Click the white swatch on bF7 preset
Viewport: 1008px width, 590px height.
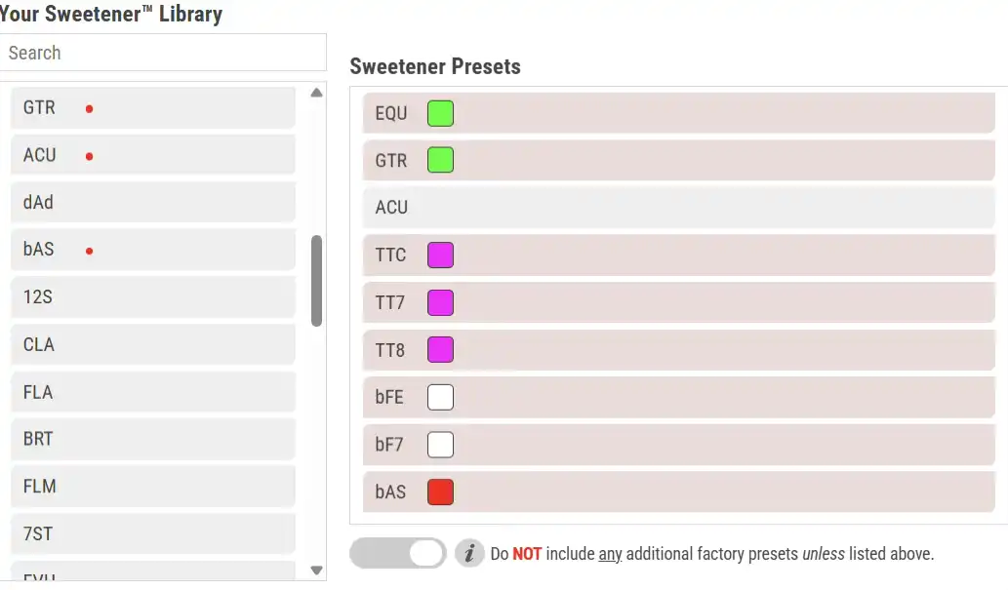pos(440,445)
